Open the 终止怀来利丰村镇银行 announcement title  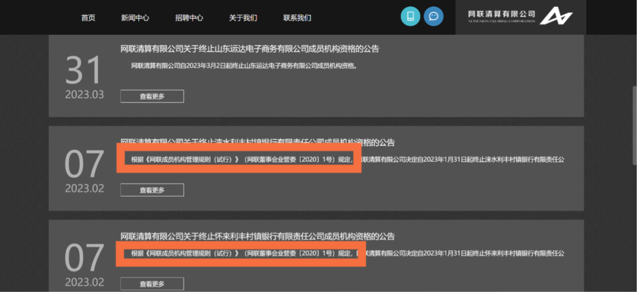[258, 237]
